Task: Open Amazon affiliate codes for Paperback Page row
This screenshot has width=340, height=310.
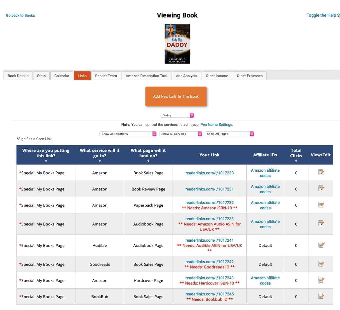Action: tap(265, 205)
